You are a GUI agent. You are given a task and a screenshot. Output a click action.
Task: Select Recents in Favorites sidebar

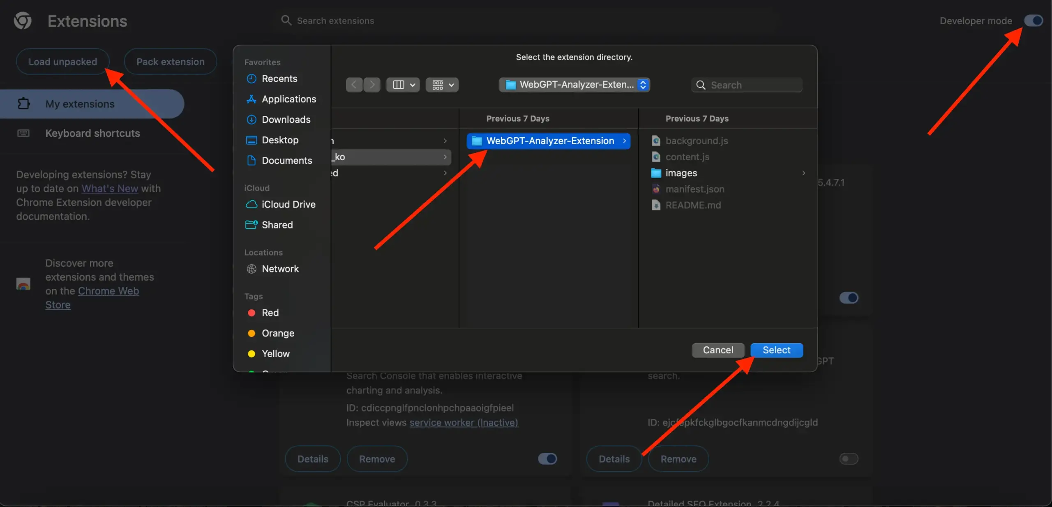click(279, 78)
